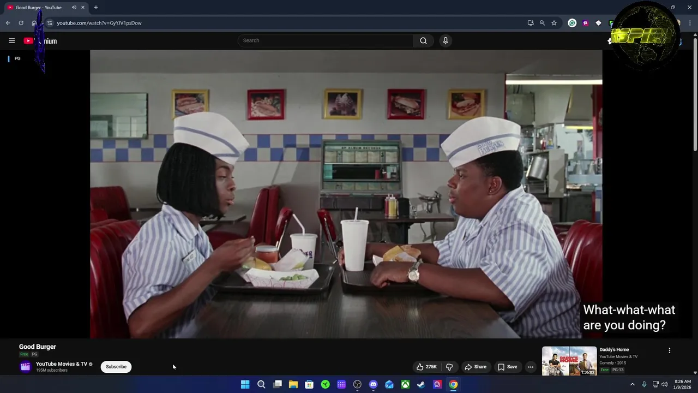698x393 pixels.
Task: Dislike the video with thumbs-down
Action: tap(449, 367)
